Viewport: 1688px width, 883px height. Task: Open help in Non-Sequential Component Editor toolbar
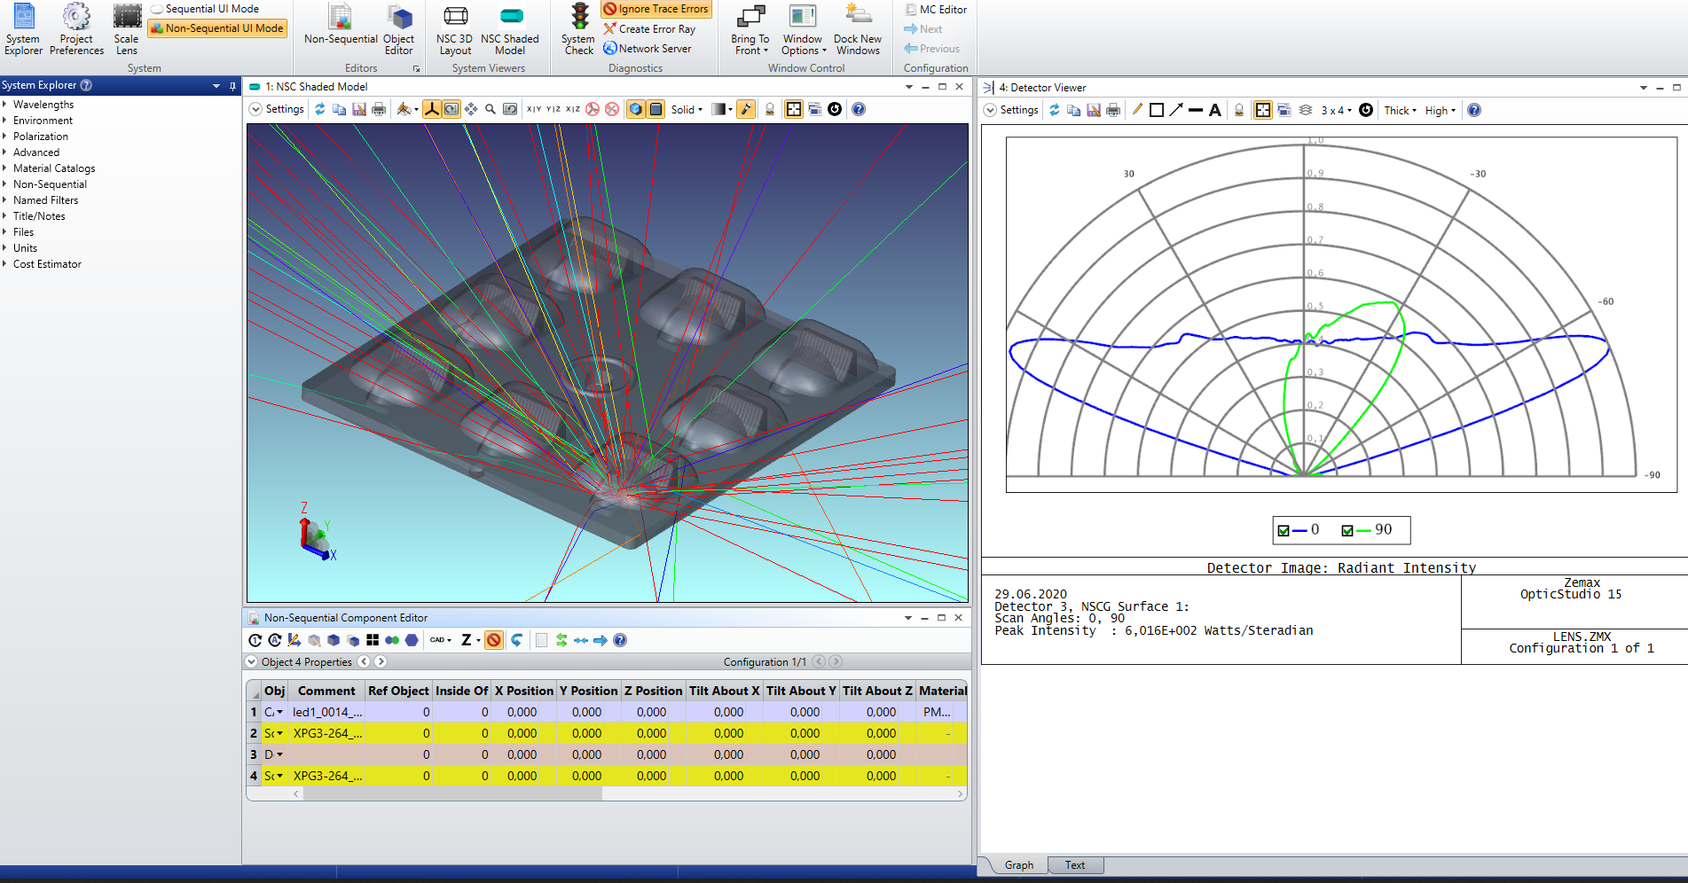620,640
